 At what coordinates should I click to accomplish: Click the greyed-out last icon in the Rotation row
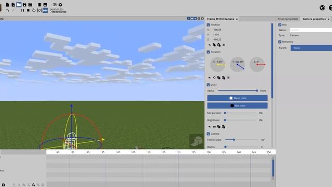(228, 77)
